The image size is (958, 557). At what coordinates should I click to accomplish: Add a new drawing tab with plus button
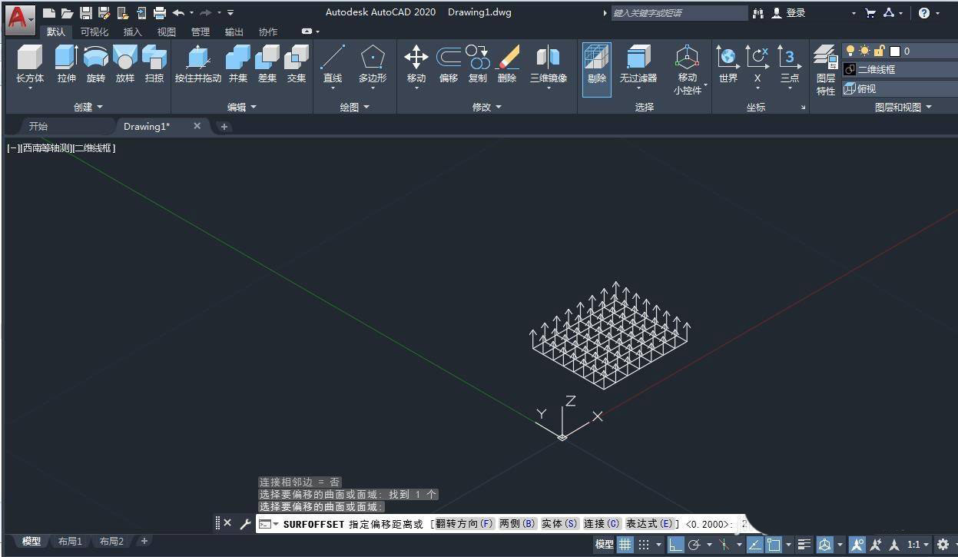[x=224, y=127]
